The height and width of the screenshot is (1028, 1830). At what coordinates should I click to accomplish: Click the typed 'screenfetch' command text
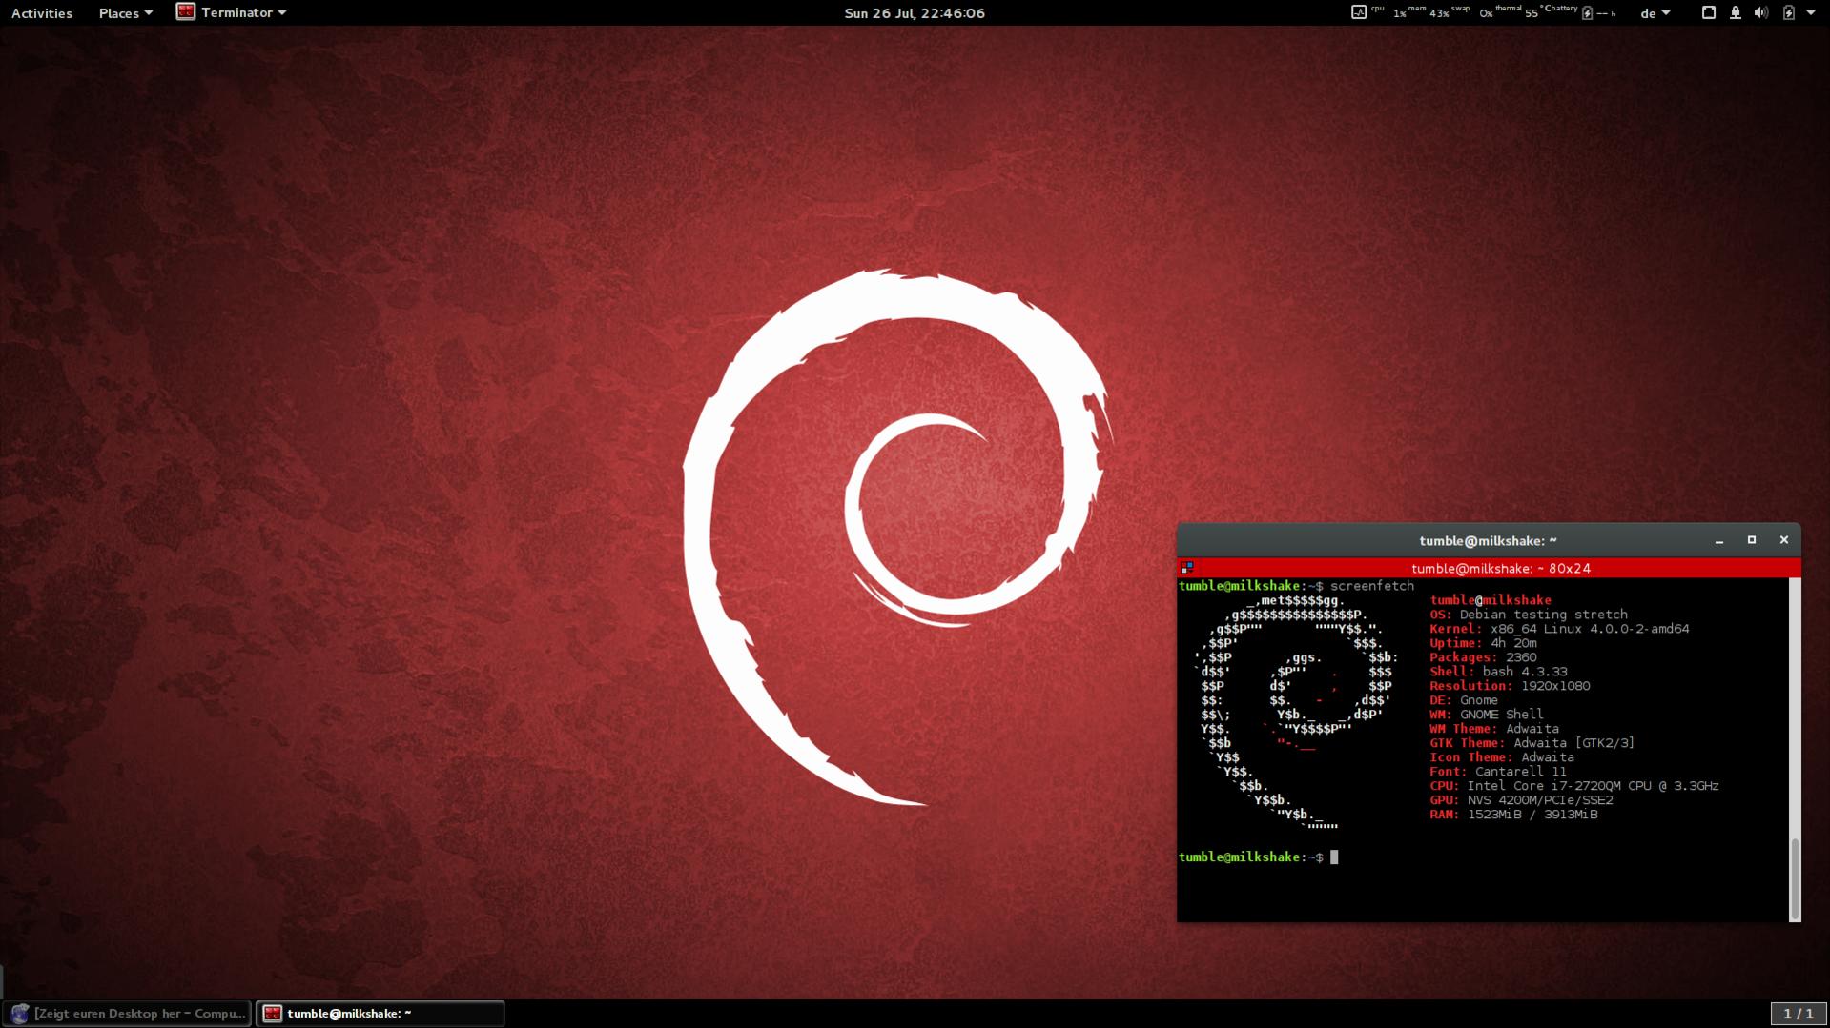pos(1371,586)
